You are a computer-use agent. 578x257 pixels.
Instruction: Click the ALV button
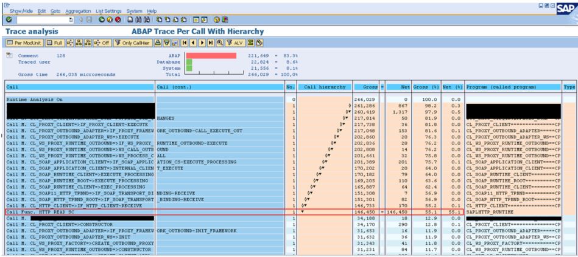(x=235, y=43)
